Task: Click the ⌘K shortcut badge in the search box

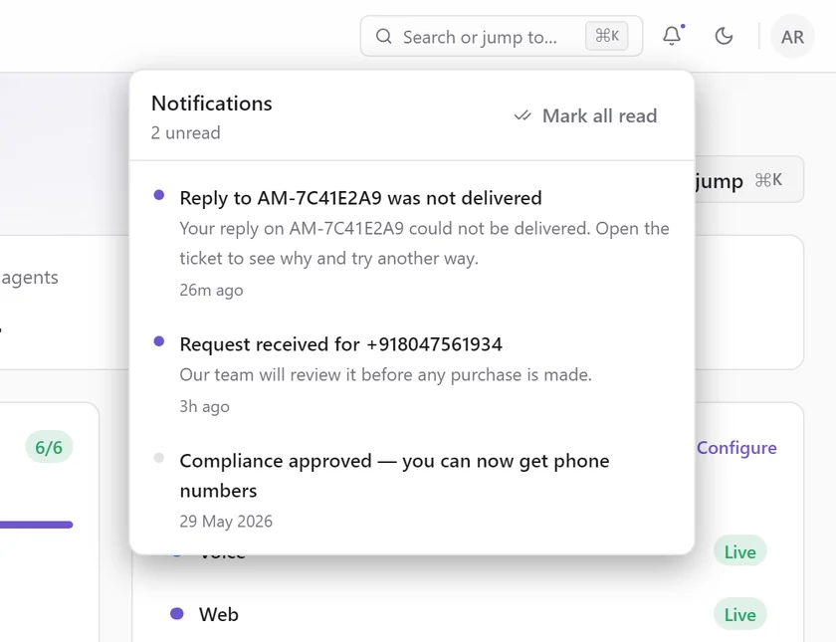Action: point(607,36)
